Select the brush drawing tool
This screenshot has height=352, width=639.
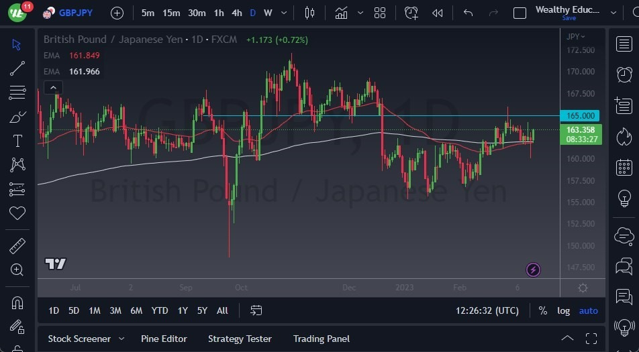17,117
